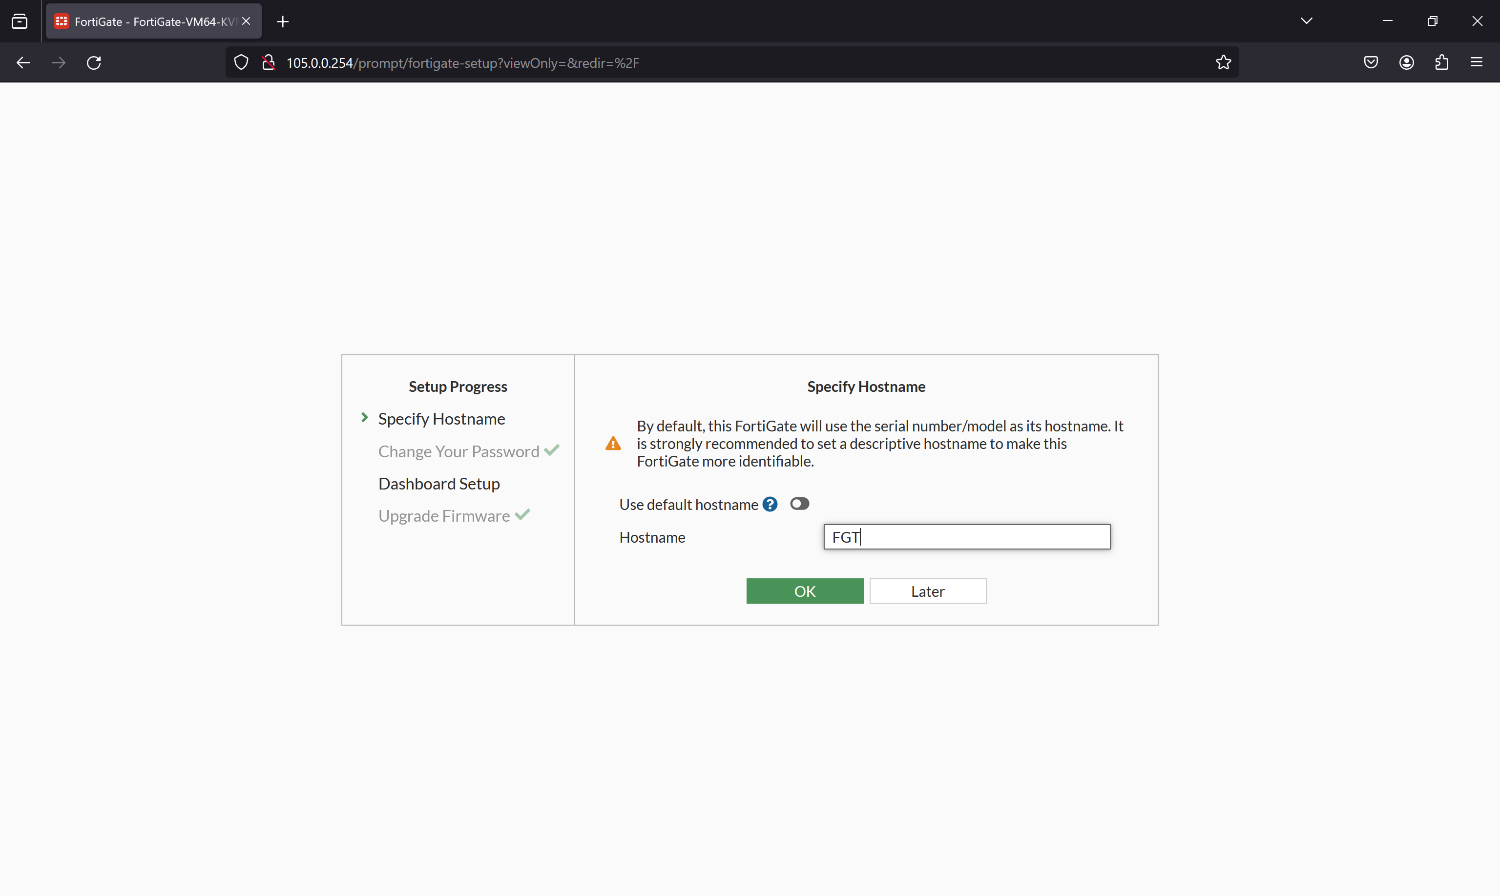Select the Change Your Password step
This screenshot has width=1500, height=896.
tap(458, 451)
